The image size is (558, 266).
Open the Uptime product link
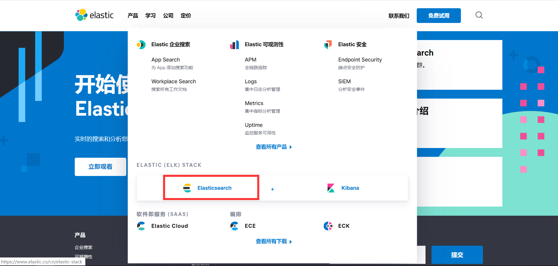(254, 125)
